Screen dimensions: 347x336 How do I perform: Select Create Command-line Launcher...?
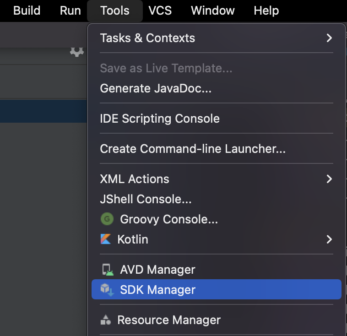217,148
